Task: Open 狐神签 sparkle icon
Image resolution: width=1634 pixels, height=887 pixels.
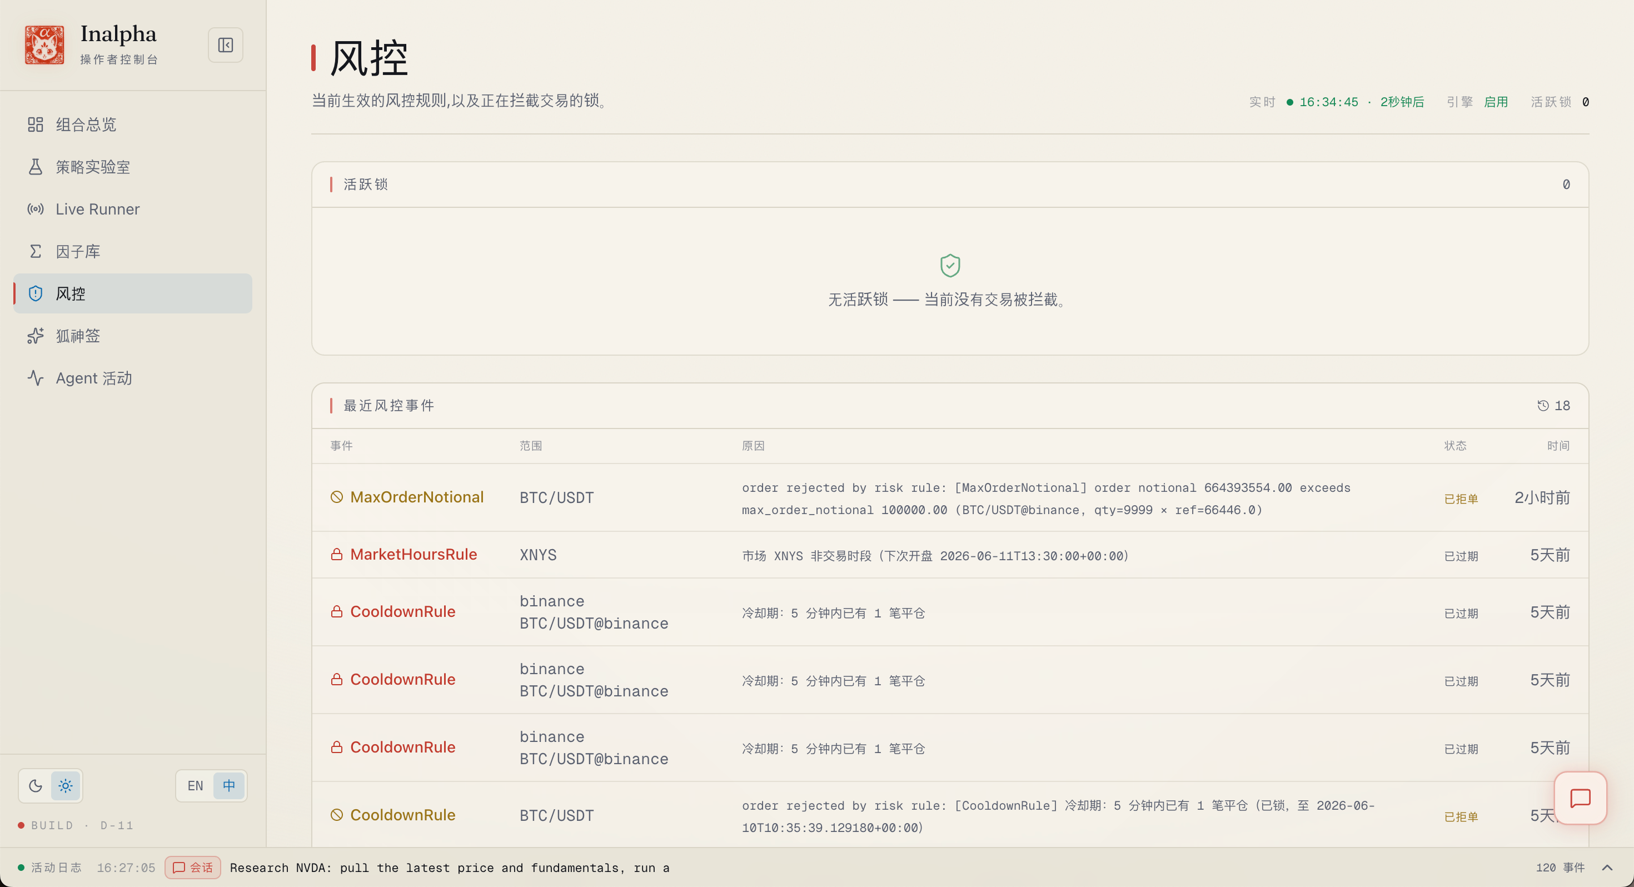Action: [x=36, y=336]
